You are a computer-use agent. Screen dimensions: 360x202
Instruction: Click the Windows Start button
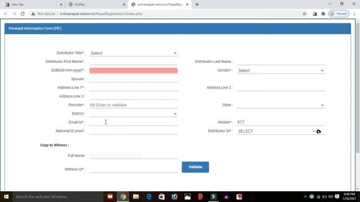pyautogui.click(x=6, y=197)
